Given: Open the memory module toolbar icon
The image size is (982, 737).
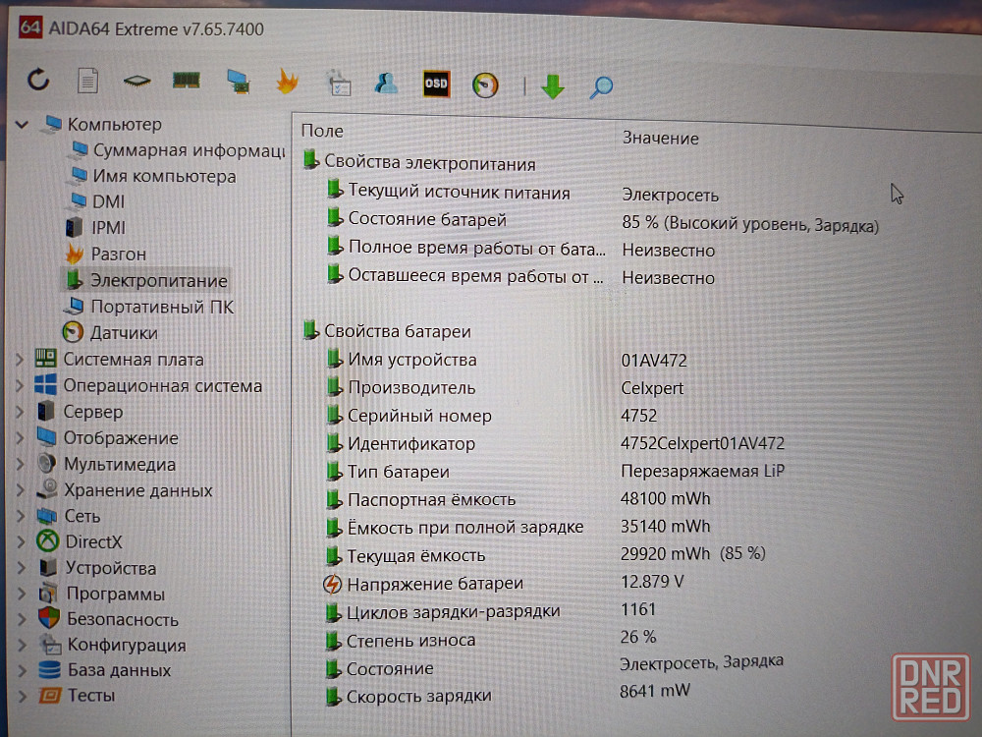Looking at the screenshot, I should (x=187, y=81).
